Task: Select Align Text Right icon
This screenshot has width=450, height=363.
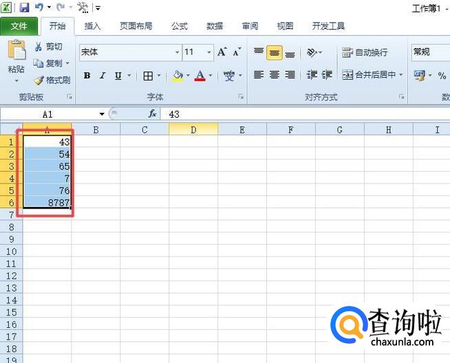Action: (290, 75)
